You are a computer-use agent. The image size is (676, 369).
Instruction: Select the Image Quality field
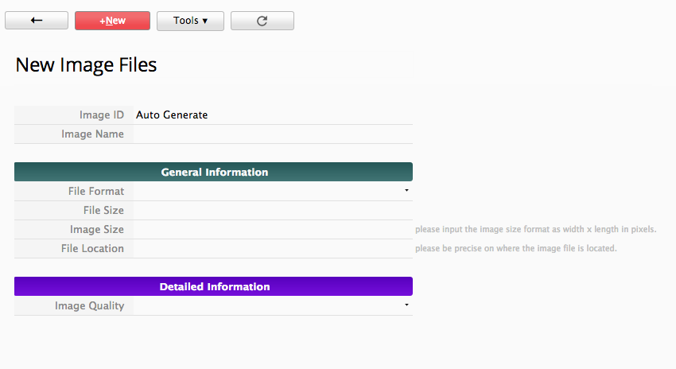coord(266,306)
